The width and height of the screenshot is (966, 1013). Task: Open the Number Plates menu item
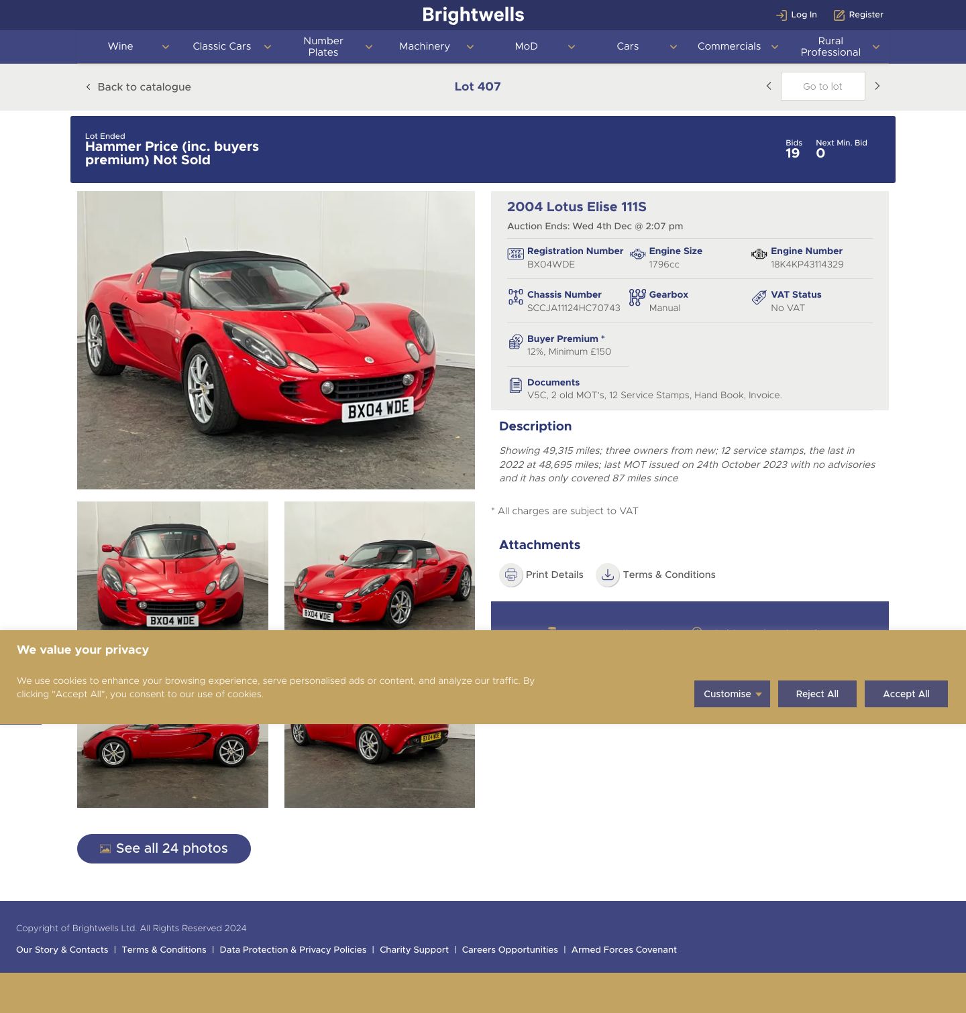tap(323, 46)
